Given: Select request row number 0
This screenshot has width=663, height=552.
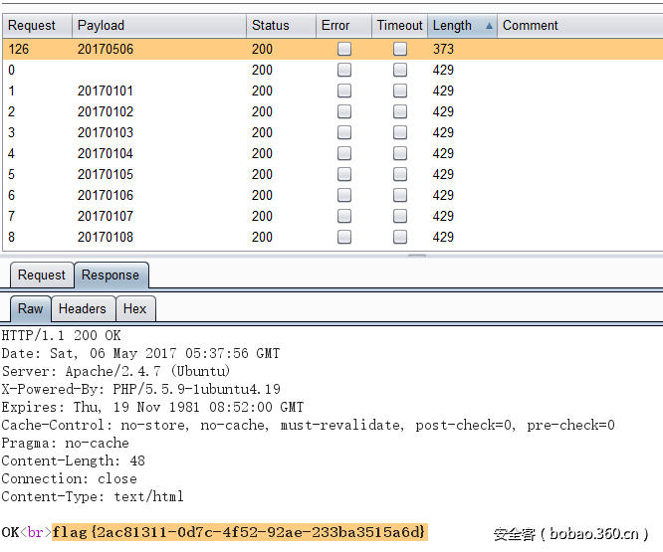Looking at the screenshot, I should [x=12, y=70].
